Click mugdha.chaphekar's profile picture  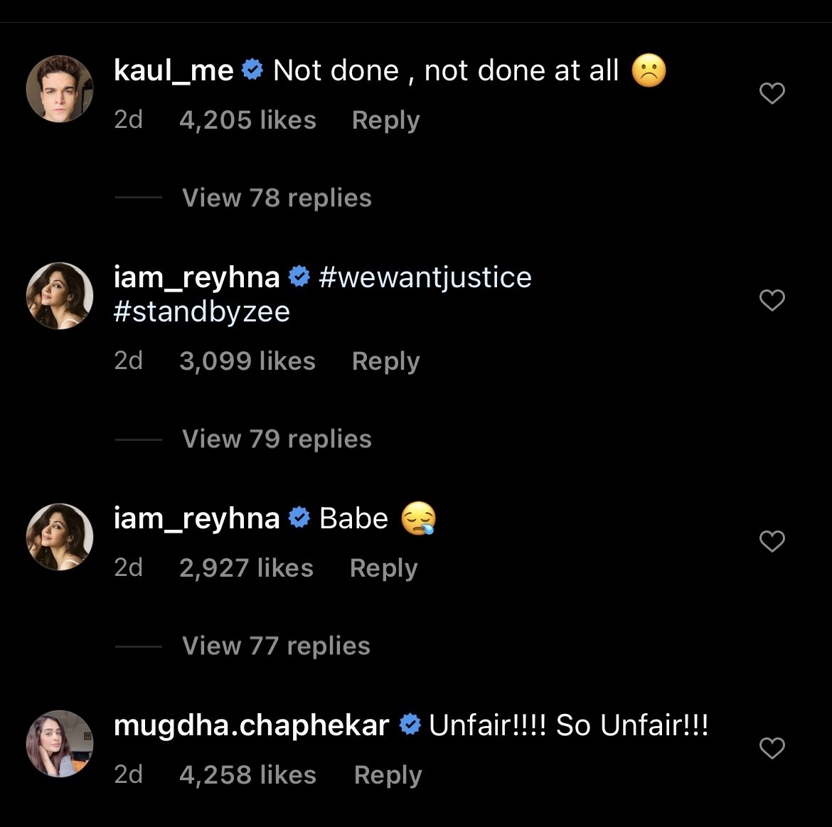point(60,744)
